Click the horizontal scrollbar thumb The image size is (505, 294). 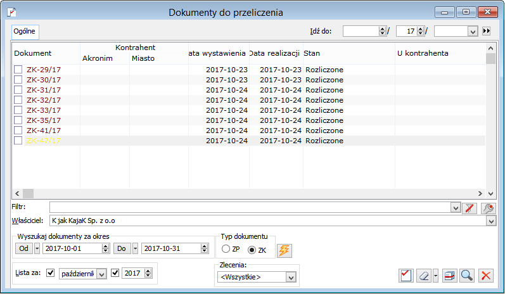coord(28,193)
